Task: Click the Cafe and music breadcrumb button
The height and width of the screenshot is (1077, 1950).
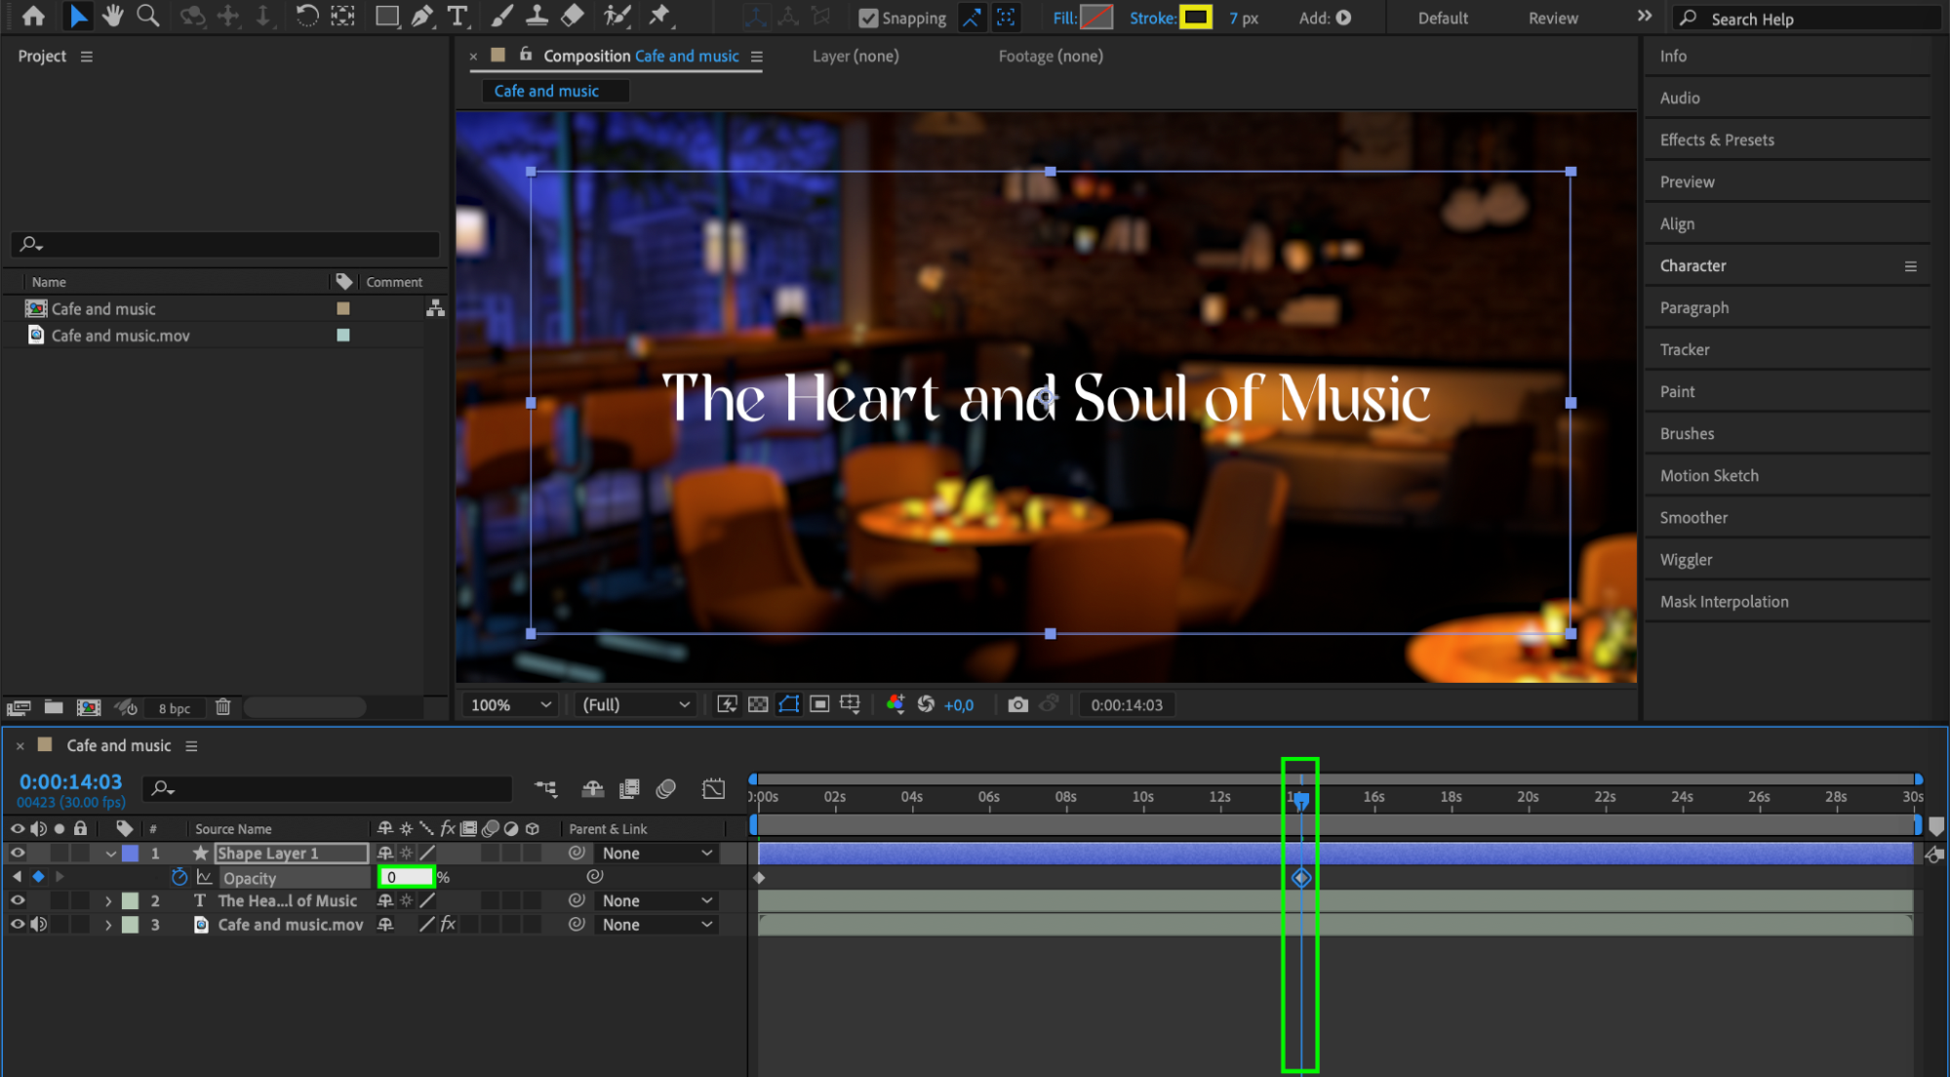Action: pyautogui.click(x=546, y=91)
